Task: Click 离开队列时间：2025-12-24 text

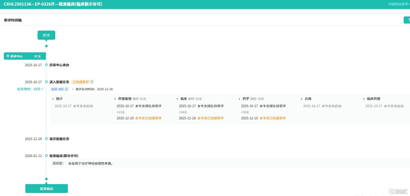Action: 94,89
